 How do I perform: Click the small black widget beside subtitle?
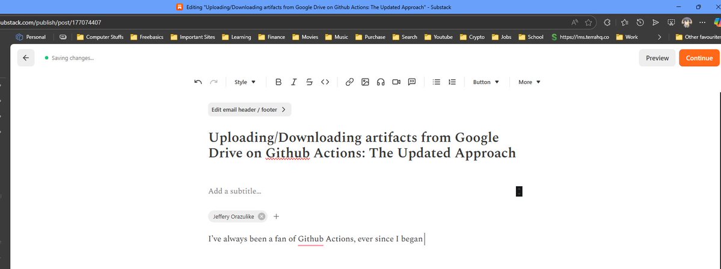[x=519, y=192]
